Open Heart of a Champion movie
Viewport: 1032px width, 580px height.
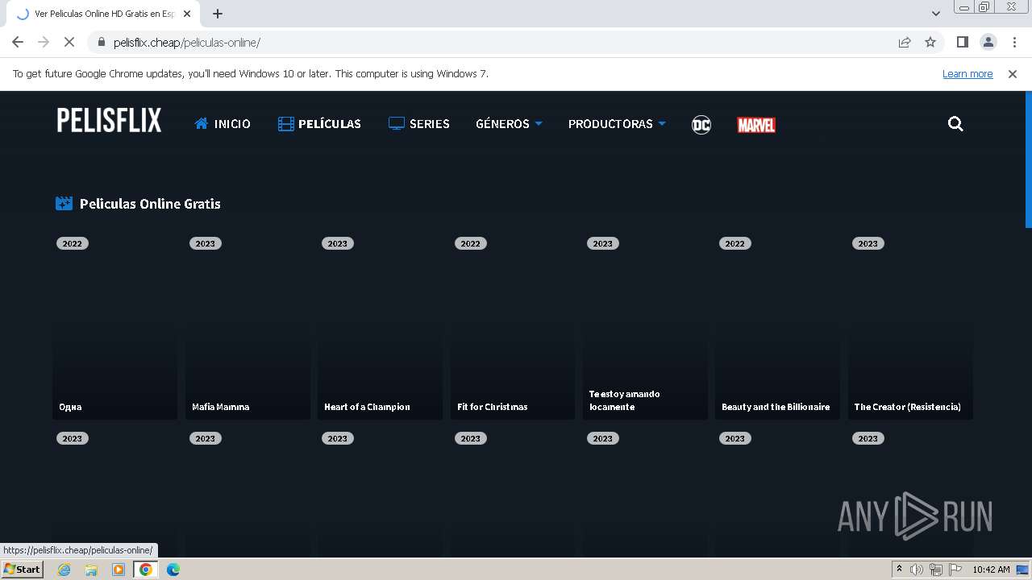(x=380, y=326)
